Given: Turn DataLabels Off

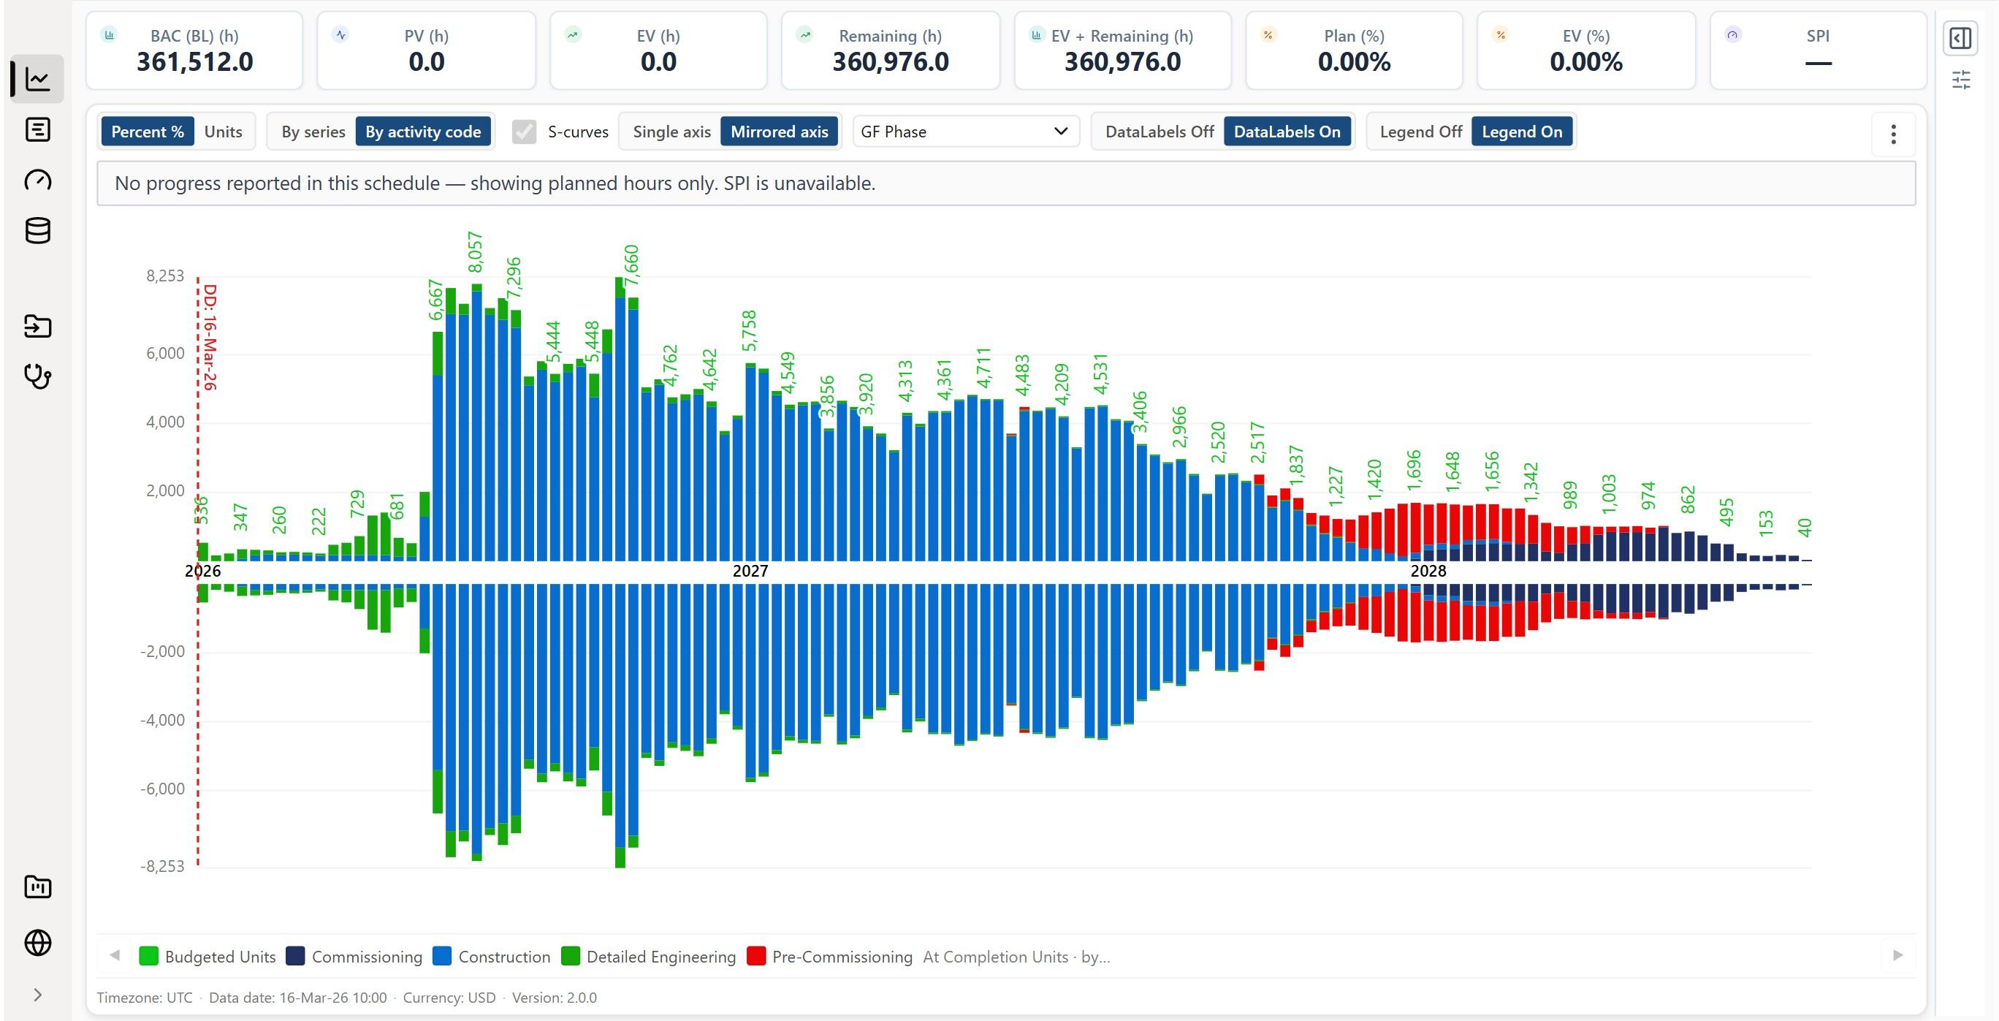Looking at the screenshot, I should point(1160,132).
